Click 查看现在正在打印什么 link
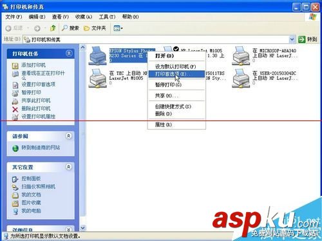This screenshot has height=241, width=322. click(43, 75)
